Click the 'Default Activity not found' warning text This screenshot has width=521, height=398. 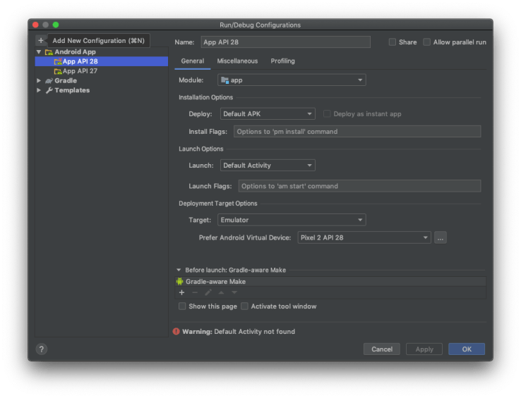tap(255, 331)
